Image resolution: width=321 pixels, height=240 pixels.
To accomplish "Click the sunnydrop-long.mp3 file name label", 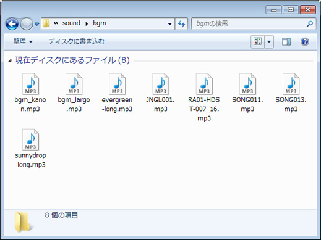I will (x=30, y=160).
